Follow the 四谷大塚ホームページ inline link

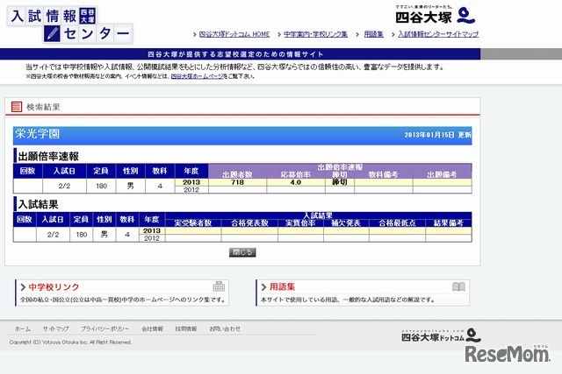(197, 76)
